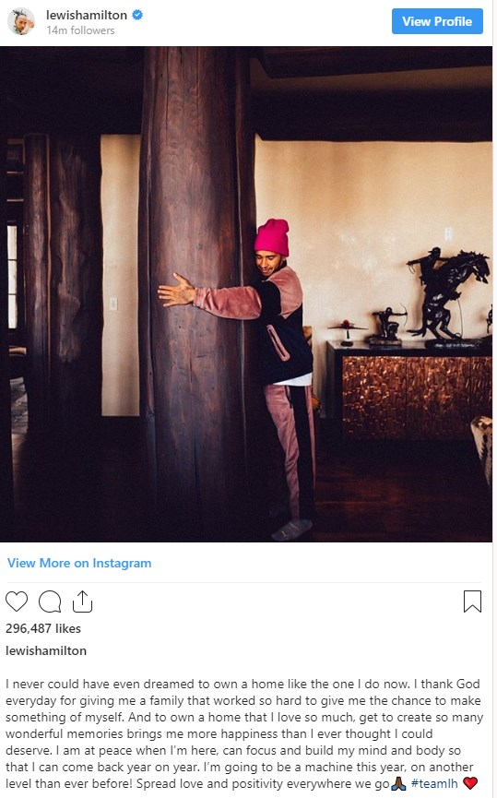Click lewishamilton username above the caption
Image resolution: width=497 pixels, height=798 pixels.
tap(46, 650)
